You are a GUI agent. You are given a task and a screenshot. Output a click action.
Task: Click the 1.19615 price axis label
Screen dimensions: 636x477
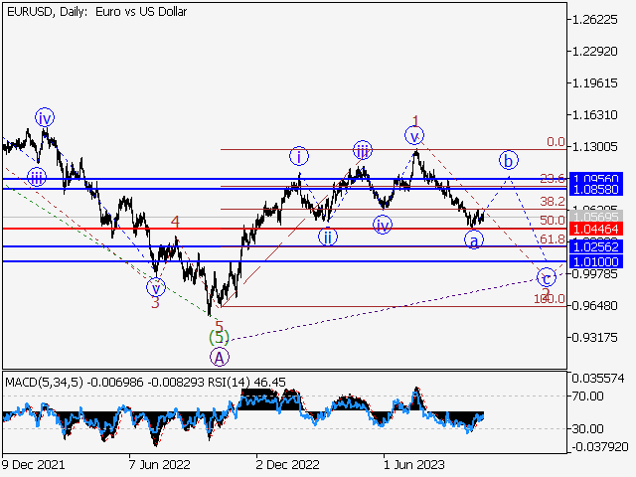(594, 83)
